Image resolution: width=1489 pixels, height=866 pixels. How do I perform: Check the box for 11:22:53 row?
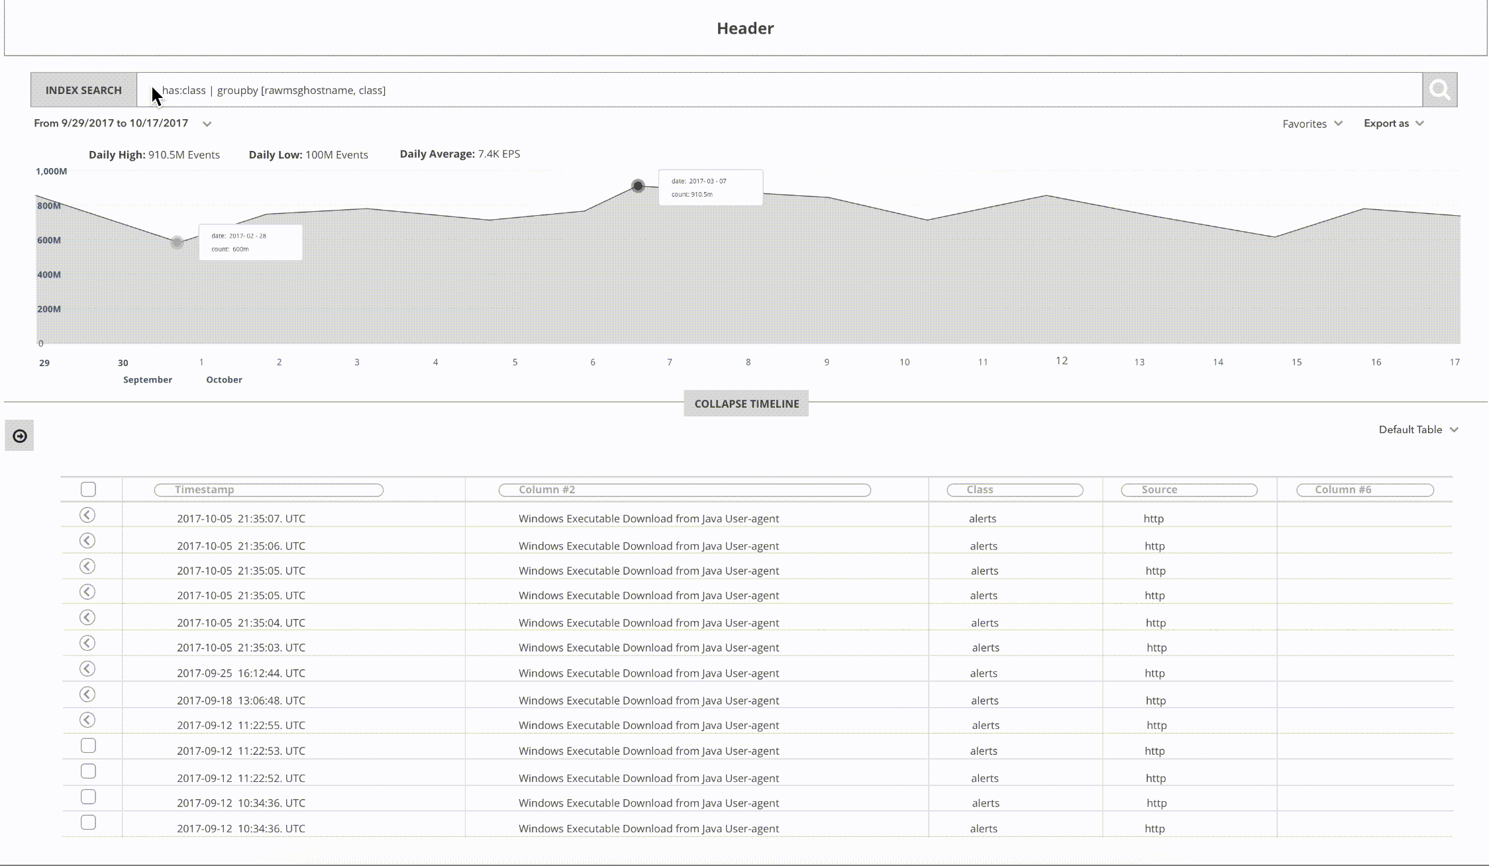pos(88,746)
